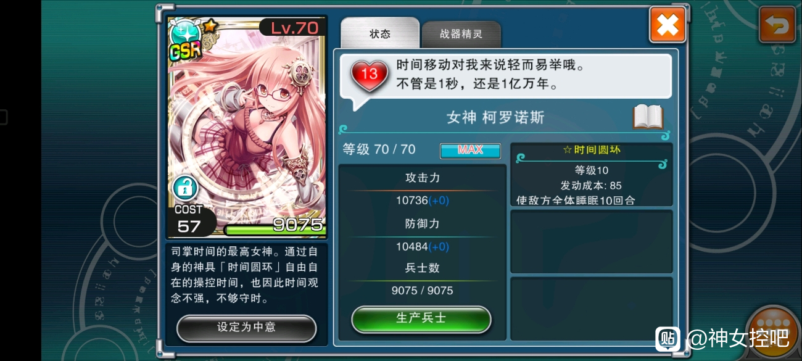Click the MAX level indicator

470,151
